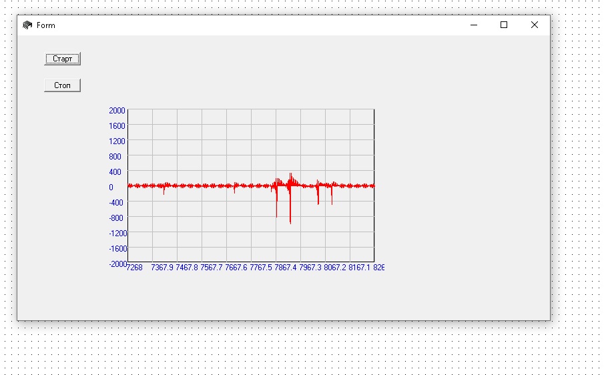This screenshot has height=375, width=604.
Task: Select the 800 label on the Y axis
Action: (117, 157)
